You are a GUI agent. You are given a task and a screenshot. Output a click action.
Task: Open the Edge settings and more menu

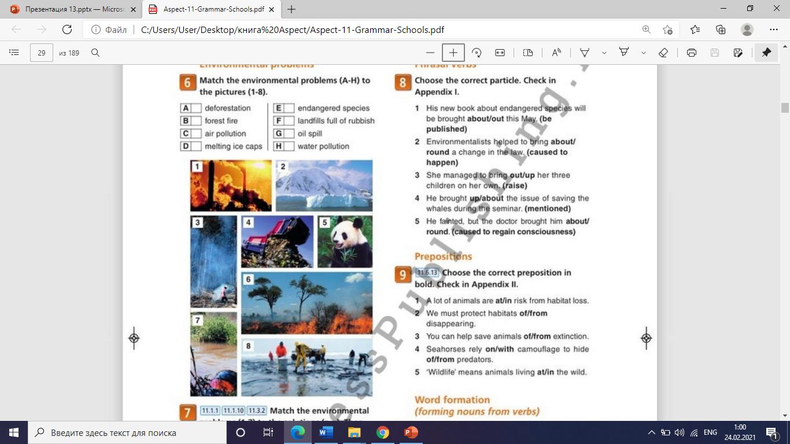(774, 29)
